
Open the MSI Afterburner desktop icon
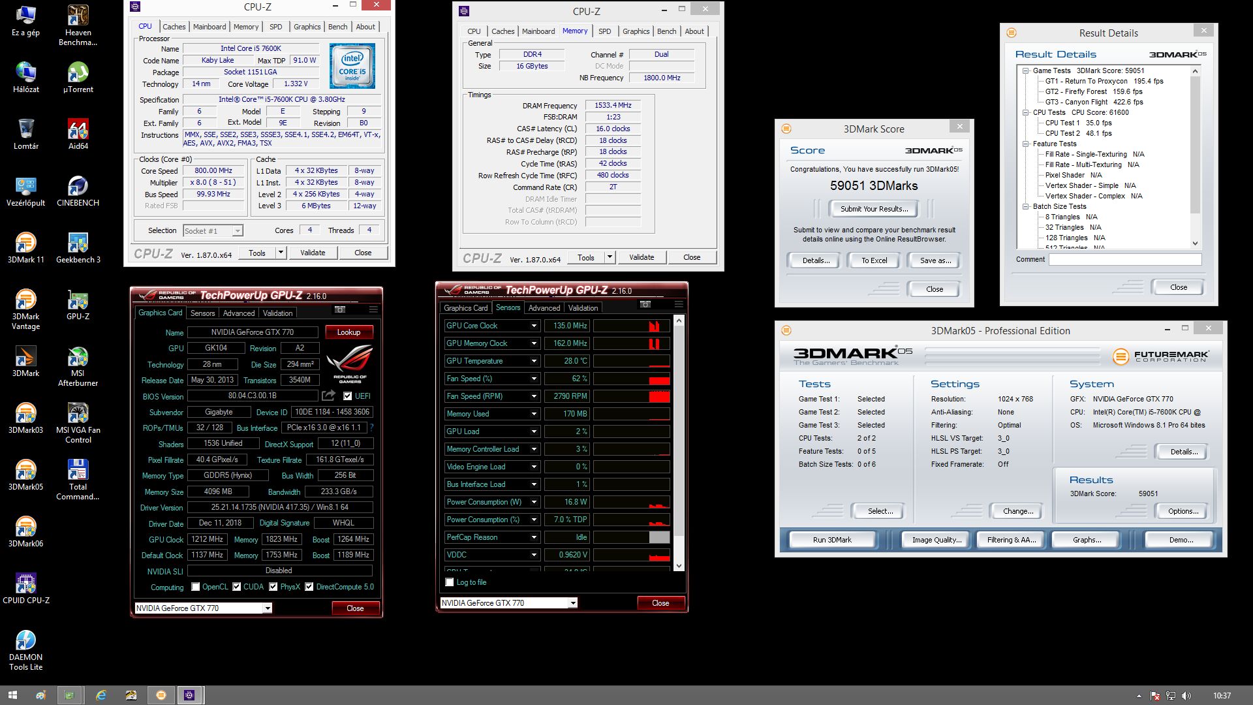[x=78, y=366]
